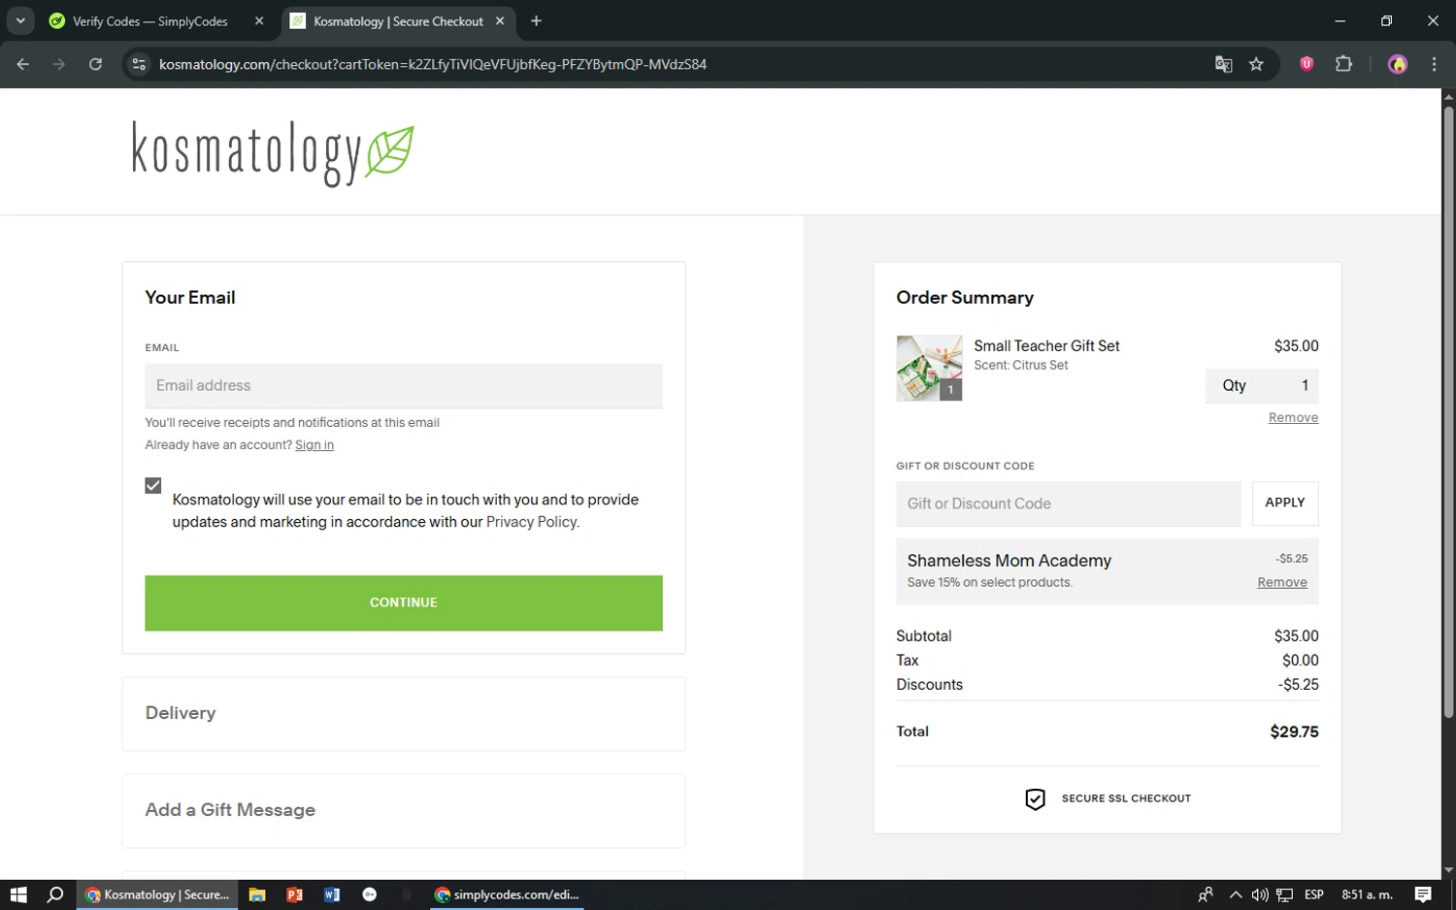This screenshot has height=910, width=1456.
Task: Reload the checkout page
Action: coord(95,64)
